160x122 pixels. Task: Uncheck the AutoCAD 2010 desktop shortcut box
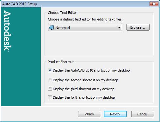(x=50, y=70)
